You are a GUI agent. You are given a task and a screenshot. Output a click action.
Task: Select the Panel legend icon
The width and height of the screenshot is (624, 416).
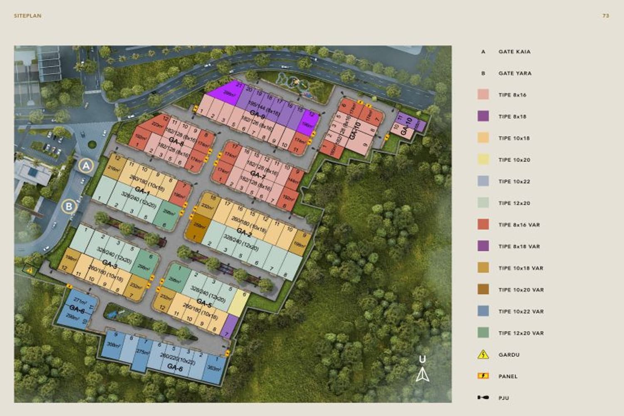point(483,376)
